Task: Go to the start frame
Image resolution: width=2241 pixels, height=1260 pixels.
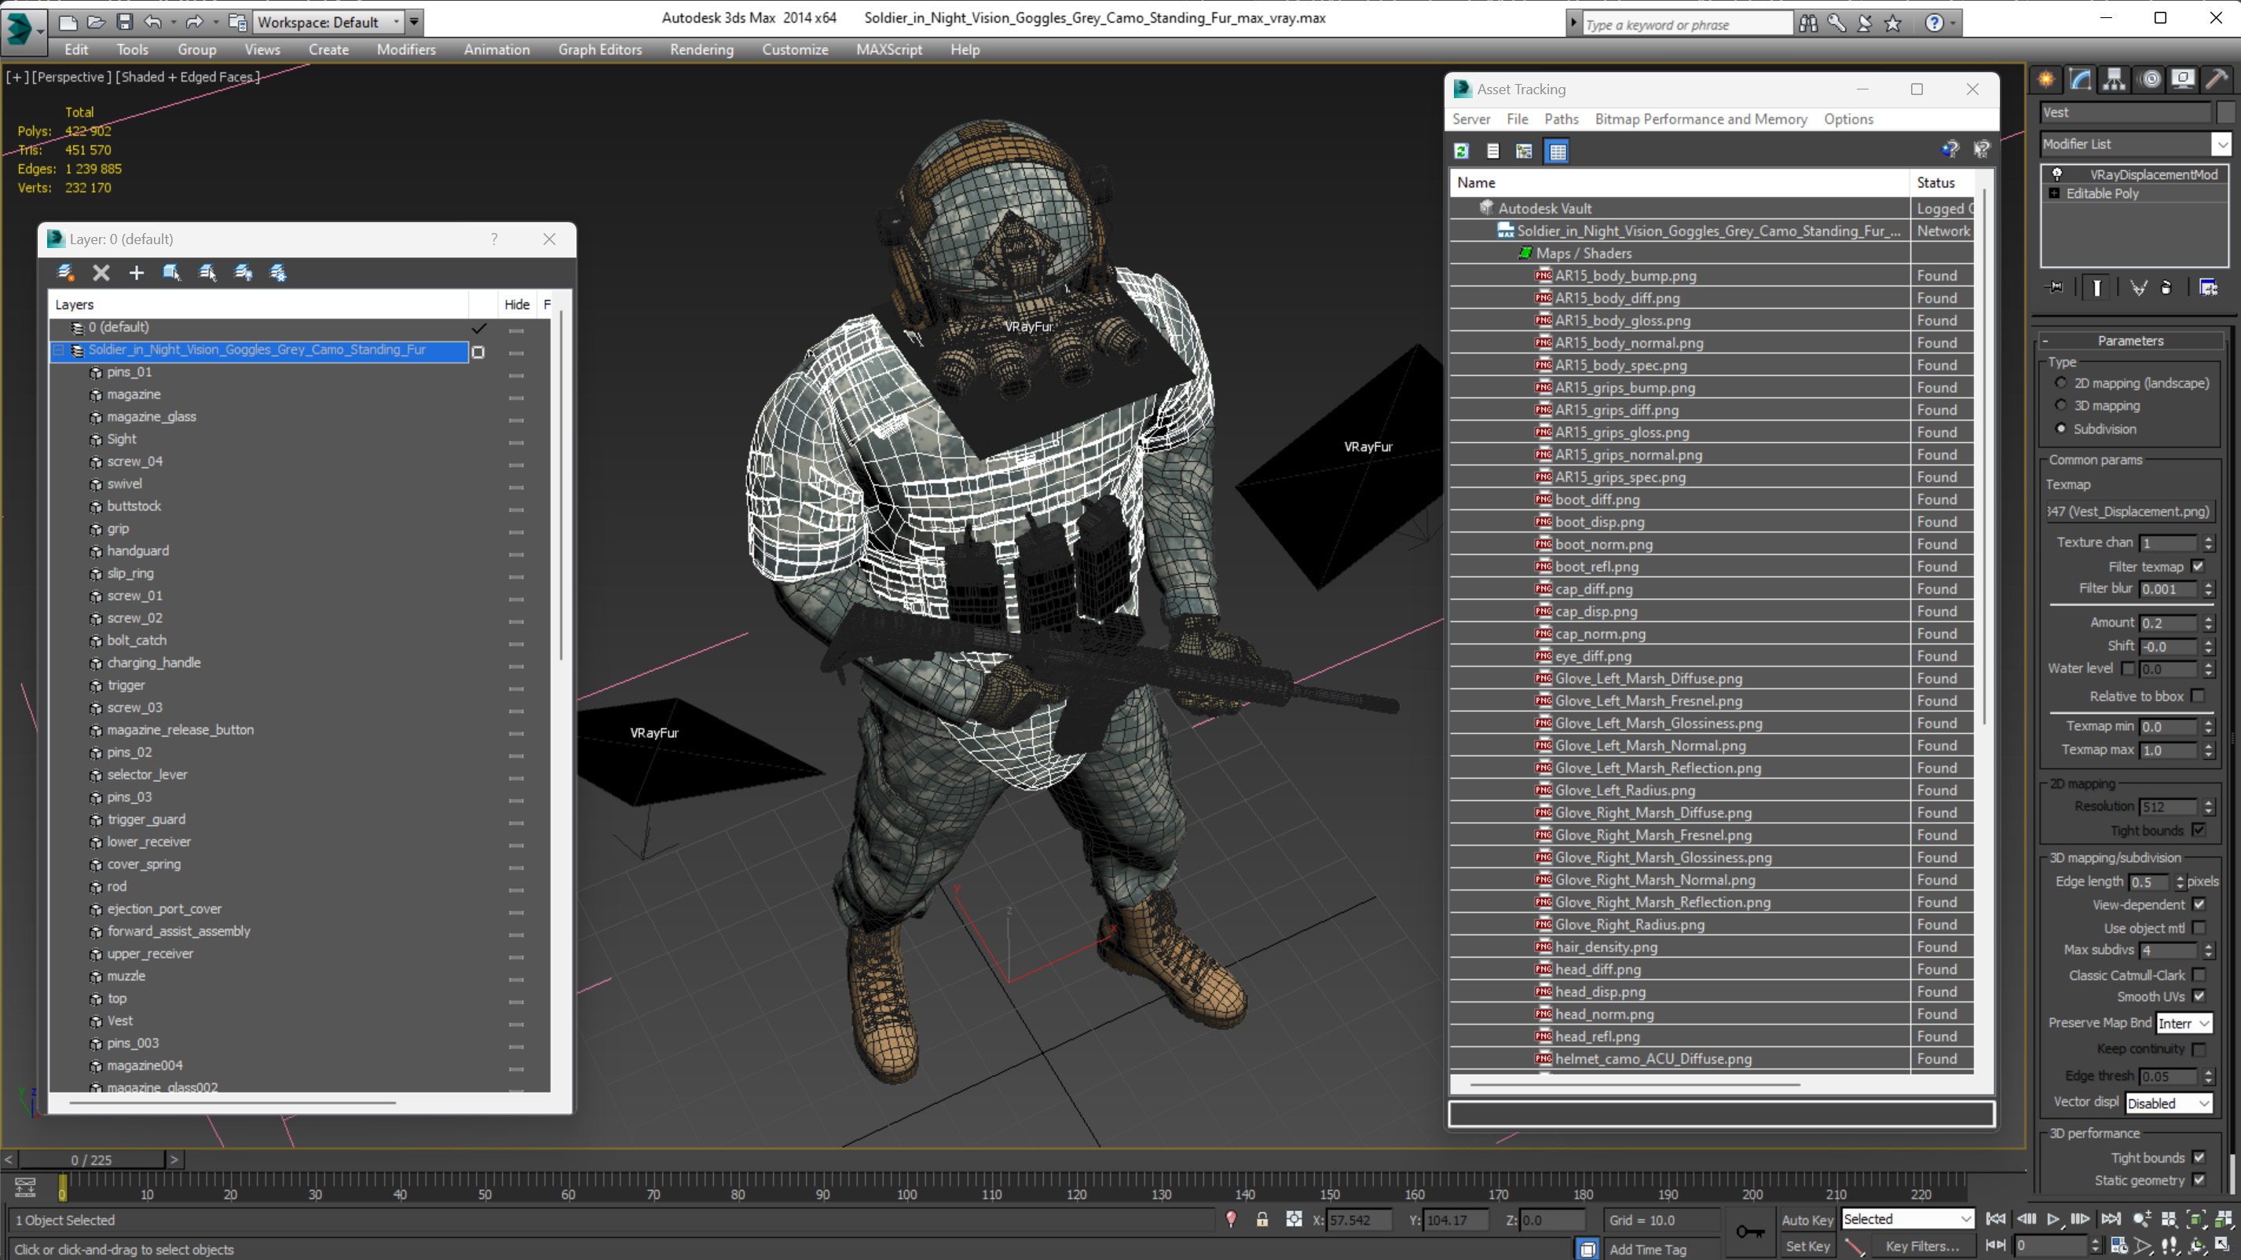Action: pos(1996,1219)
